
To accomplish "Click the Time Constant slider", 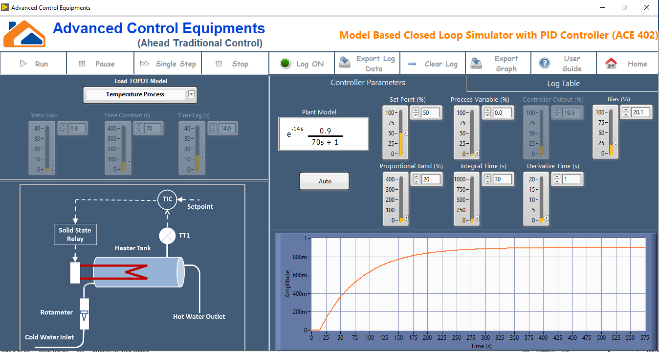I will tap(123, 149).
